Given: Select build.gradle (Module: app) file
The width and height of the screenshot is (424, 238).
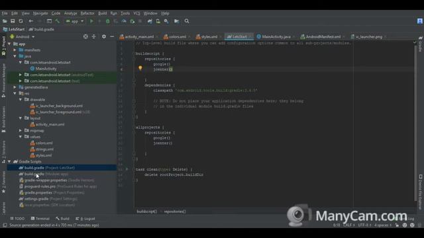Looking at the screenshot, I should pyautogui.click(x=43, y=174).
